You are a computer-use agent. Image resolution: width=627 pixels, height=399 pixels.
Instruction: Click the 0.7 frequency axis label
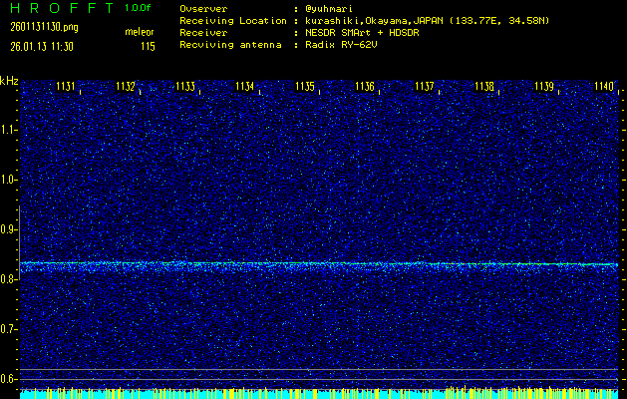pos(9,329)
